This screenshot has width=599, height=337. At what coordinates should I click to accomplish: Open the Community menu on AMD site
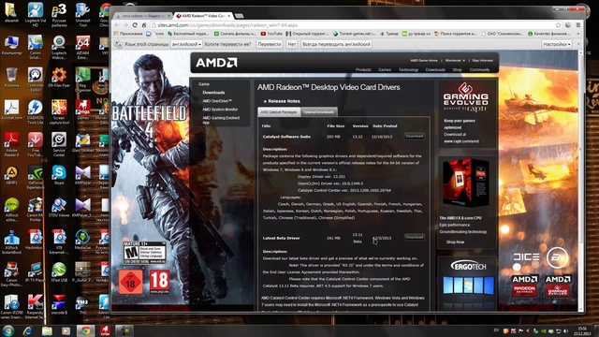[479, 69]
